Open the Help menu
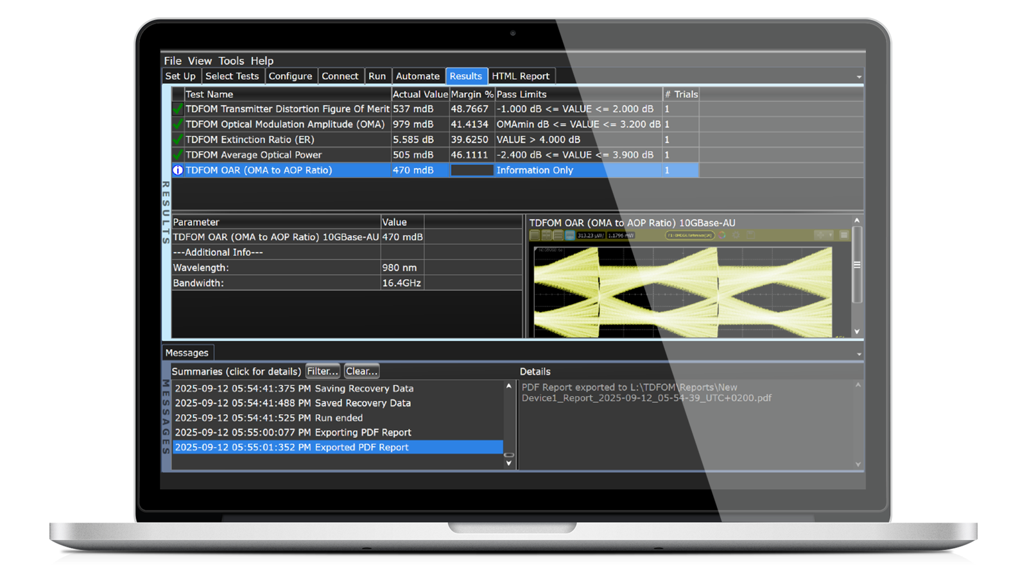Viewport: 1027px width, 577px height. click(x=262, y=61)
